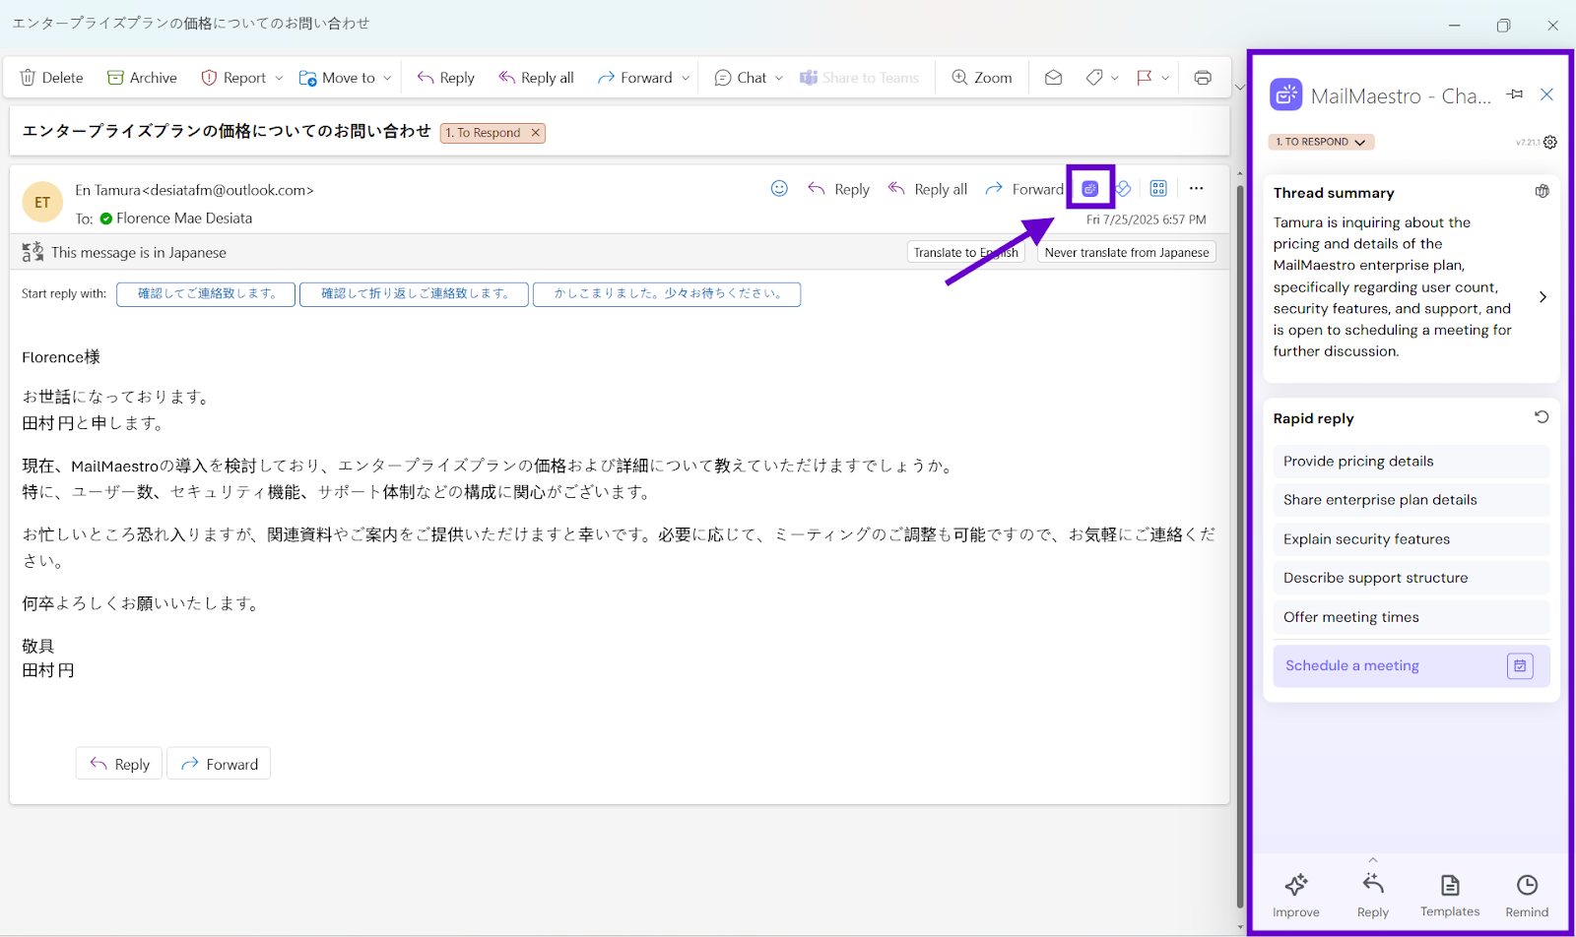The image size is (1576, 937).
Task: Open the Zoom control
Action: [981, 78]
